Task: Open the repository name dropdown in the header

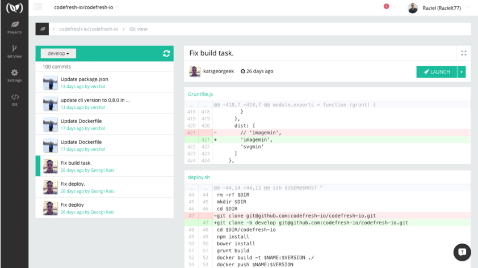Action: (x=87, y=7)
